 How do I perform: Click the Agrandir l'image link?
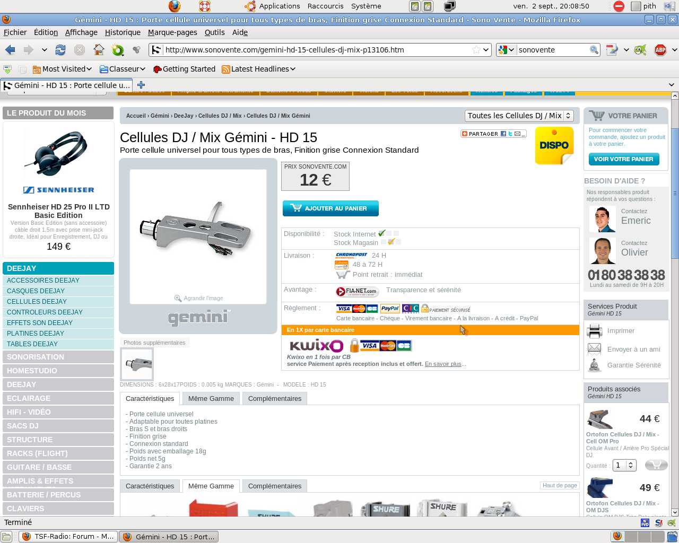pyautogui.click(x=198, y=298)
